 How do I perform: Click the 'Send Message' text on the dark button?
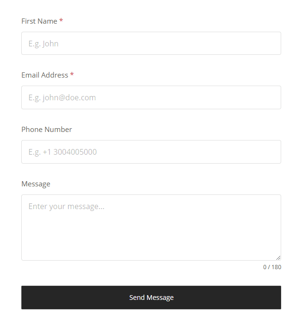click(151, 298)
